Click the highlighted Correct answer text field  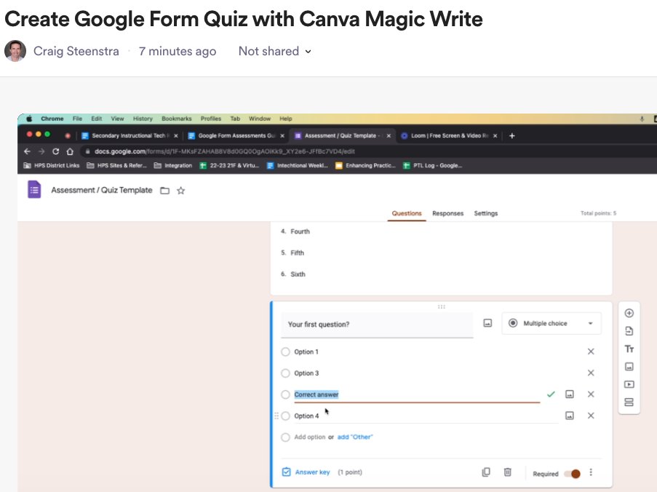click(x=417, y=394)
